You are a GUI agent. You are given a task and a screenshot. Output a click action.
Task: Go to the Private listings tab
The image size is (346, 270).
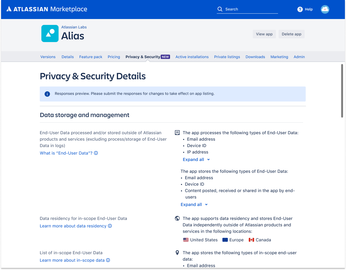[227, 57]
